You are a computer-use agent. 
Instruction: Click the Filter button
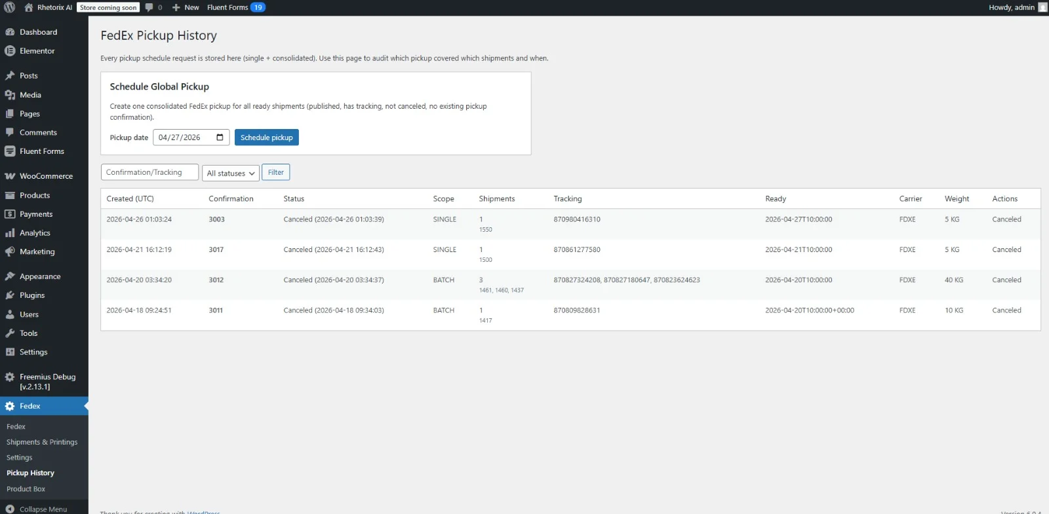coord(276,172)
